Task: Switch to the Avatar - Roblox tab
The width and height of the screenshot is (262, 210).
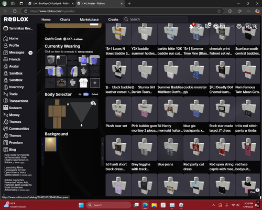Action: coord(100,4)
